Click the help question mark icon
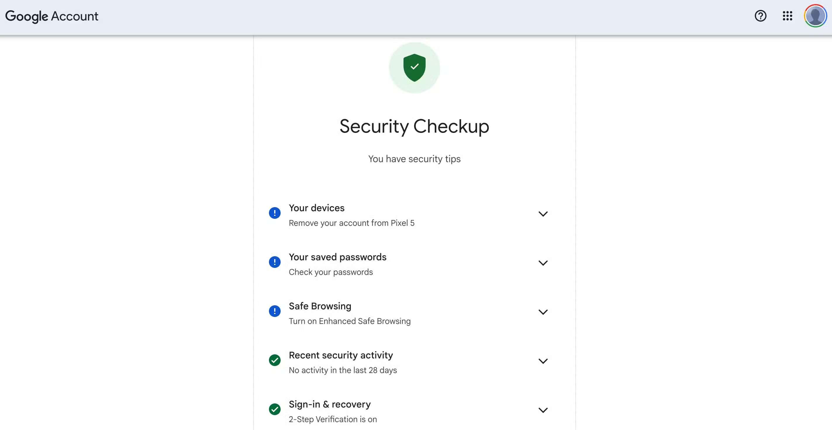The image size is (832, 430). [x=761, y=16]
